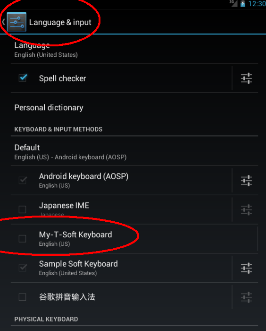
Task: Tap the battery charging status icon
Action: (x=243, y=4)
